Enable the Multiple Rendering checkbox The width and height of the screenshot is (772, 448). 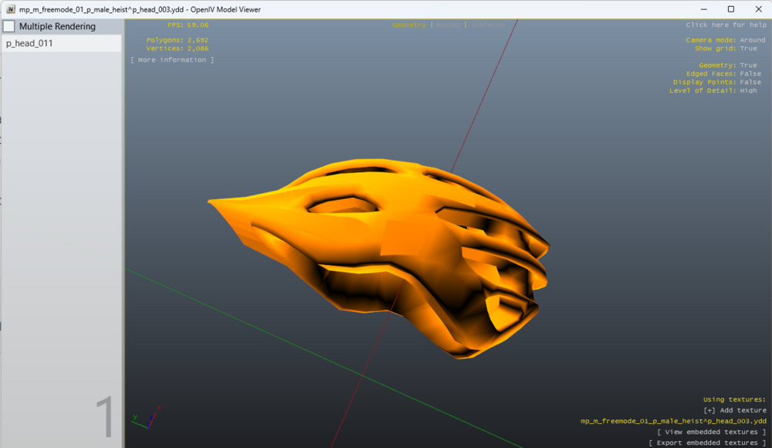(9, 26)
